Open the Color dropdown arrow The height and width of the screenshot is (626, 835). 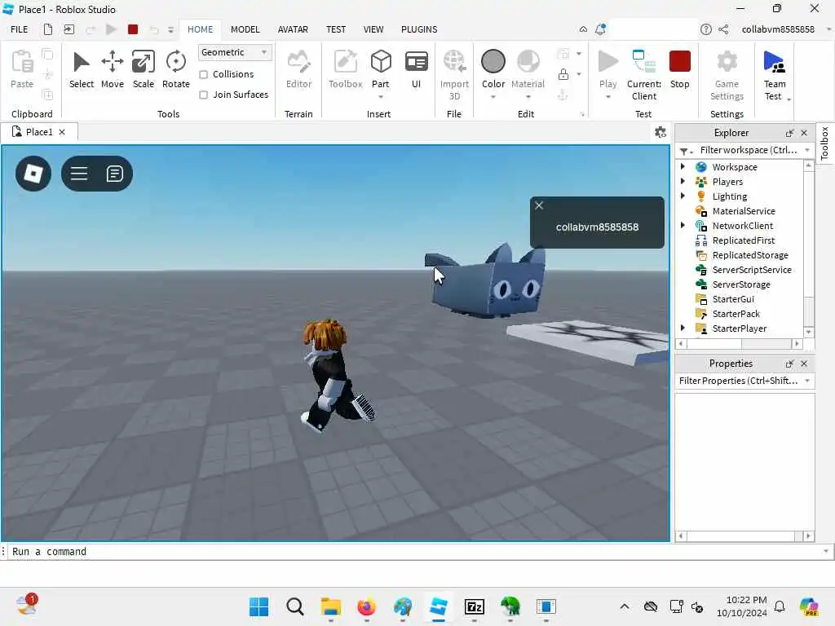tap(493, 97)
